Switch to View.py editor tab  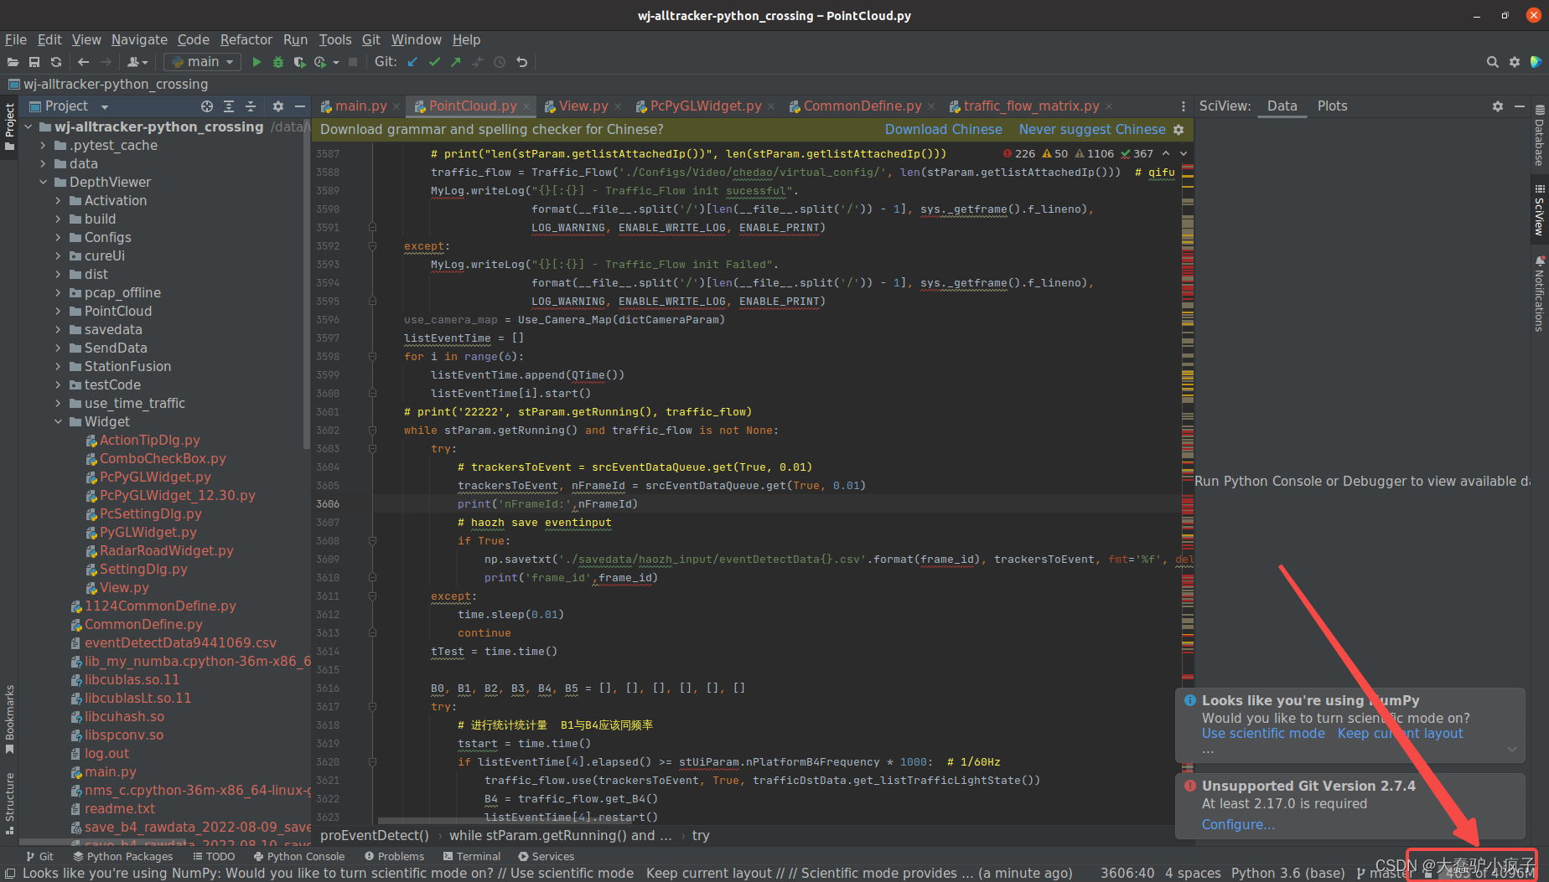click(x=583, y=106)
